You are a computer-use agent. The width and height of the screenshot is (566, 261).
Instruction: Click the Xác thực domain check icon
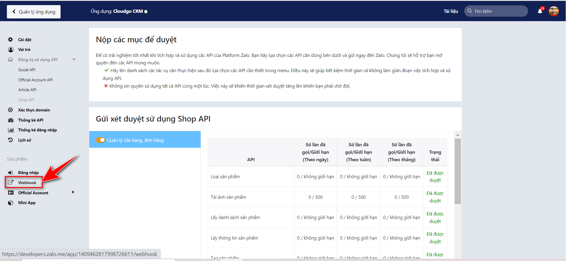[10, 110]
